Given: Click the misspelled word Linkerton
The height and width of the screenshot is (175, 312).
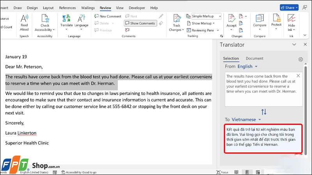Looking at the screenshot, I should pos(27,133).
